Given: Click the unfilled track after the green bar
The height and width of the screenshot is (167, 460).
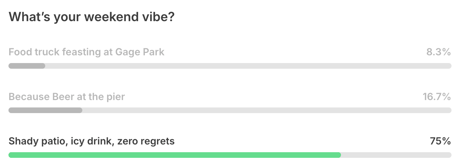Looking at the screenshot, I should (396, 155).
